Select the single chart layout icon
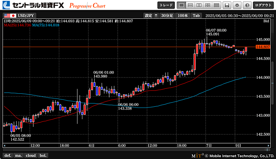This screenshot has width=276, height=159. (181, 5)
